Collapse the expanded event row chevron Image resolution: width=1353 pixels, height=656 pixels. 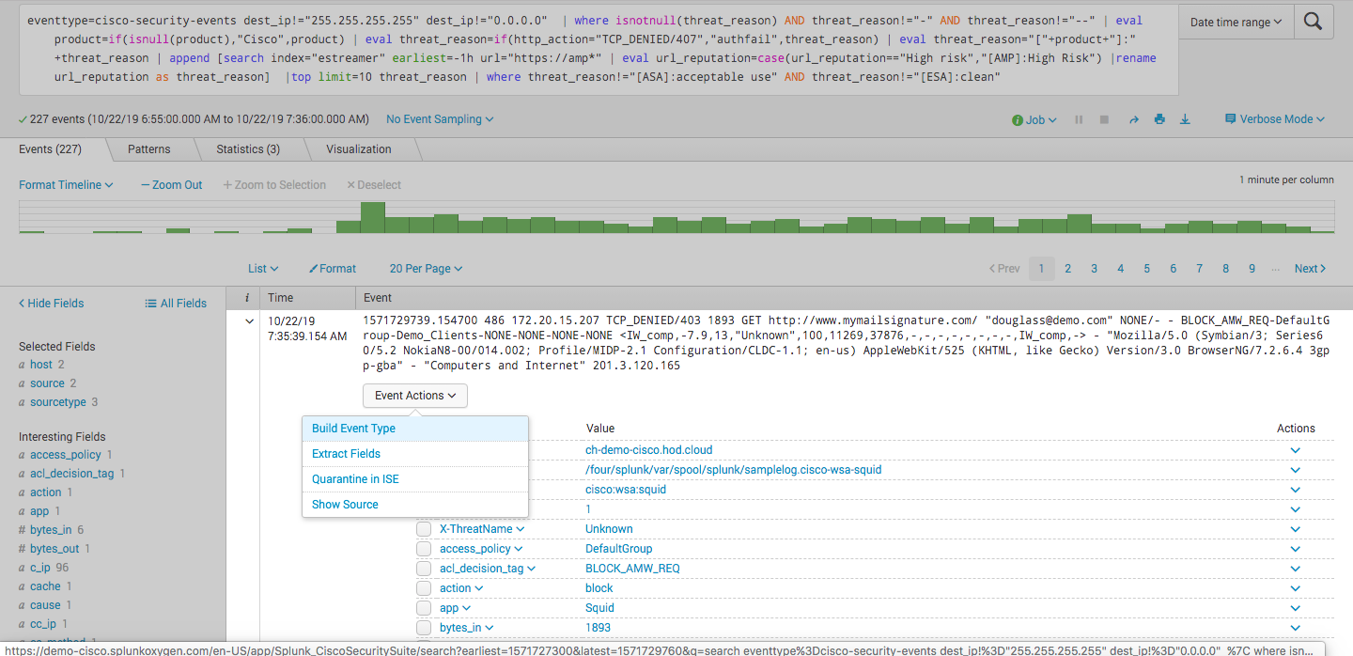pyautogui.click(x=248, y=321)
